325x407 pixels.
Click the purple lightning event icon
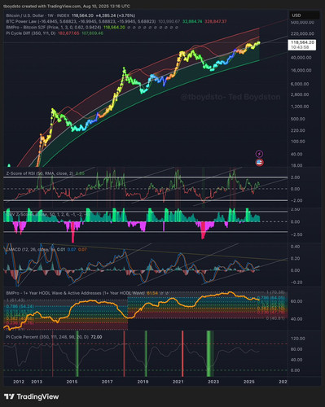259,154
